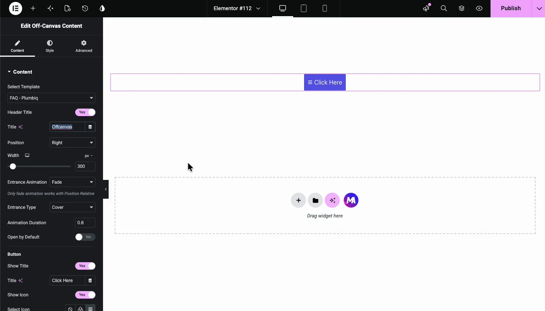Open the What's New notifications icon

tap(426, 8)
